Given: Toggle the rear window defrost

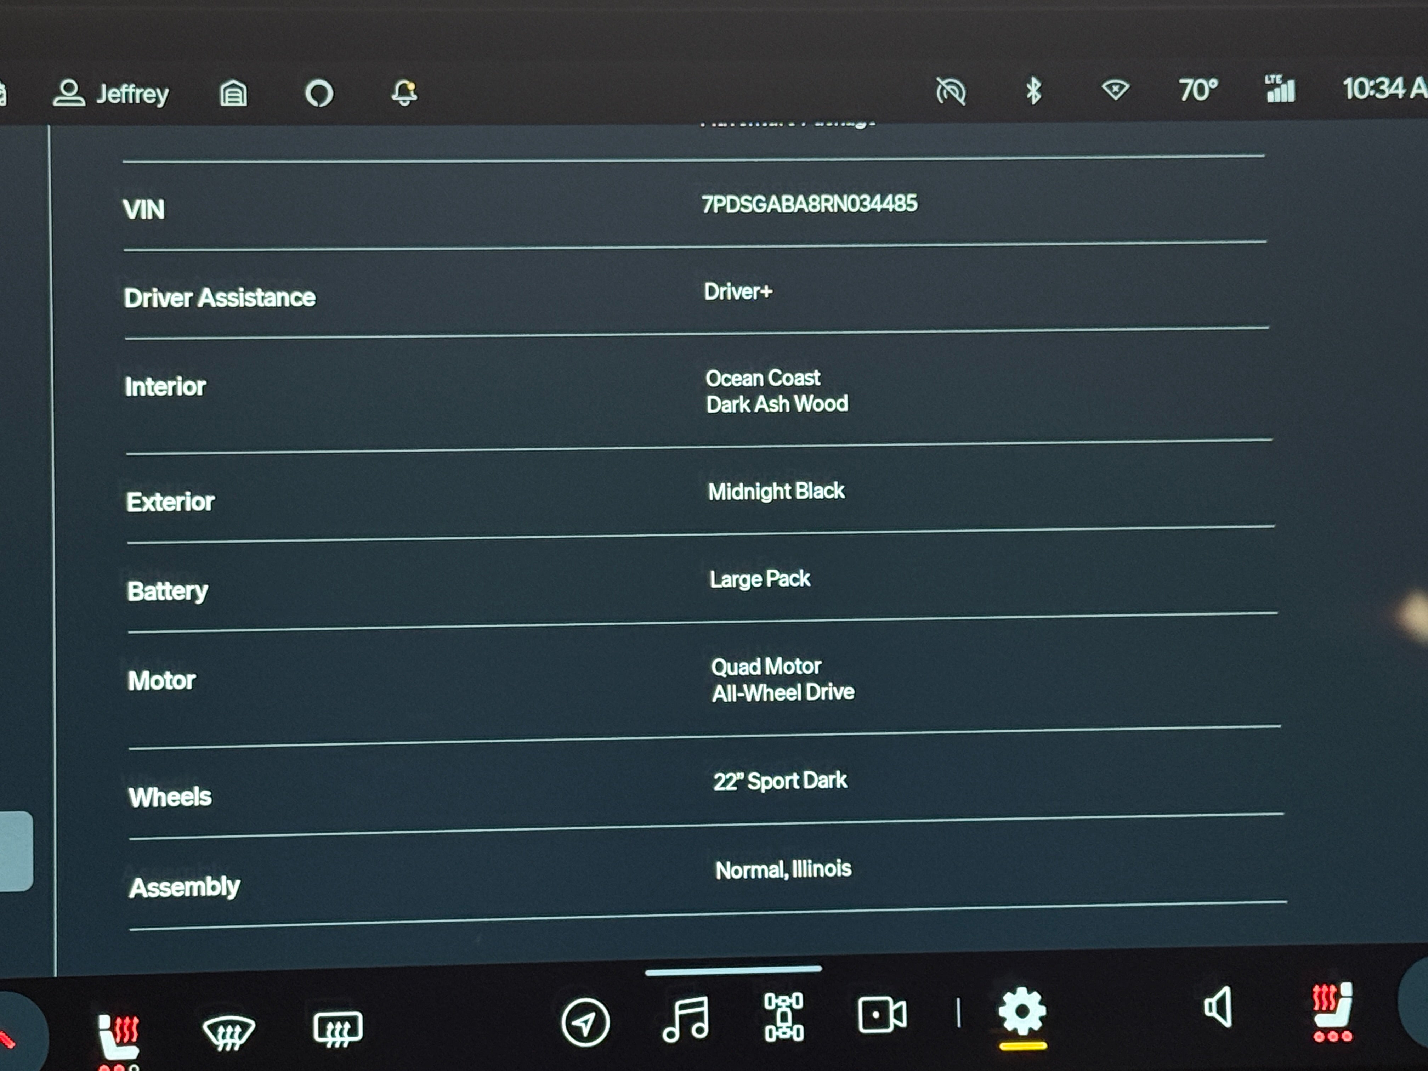Looking at the screenshot, I should (338, 1028).
